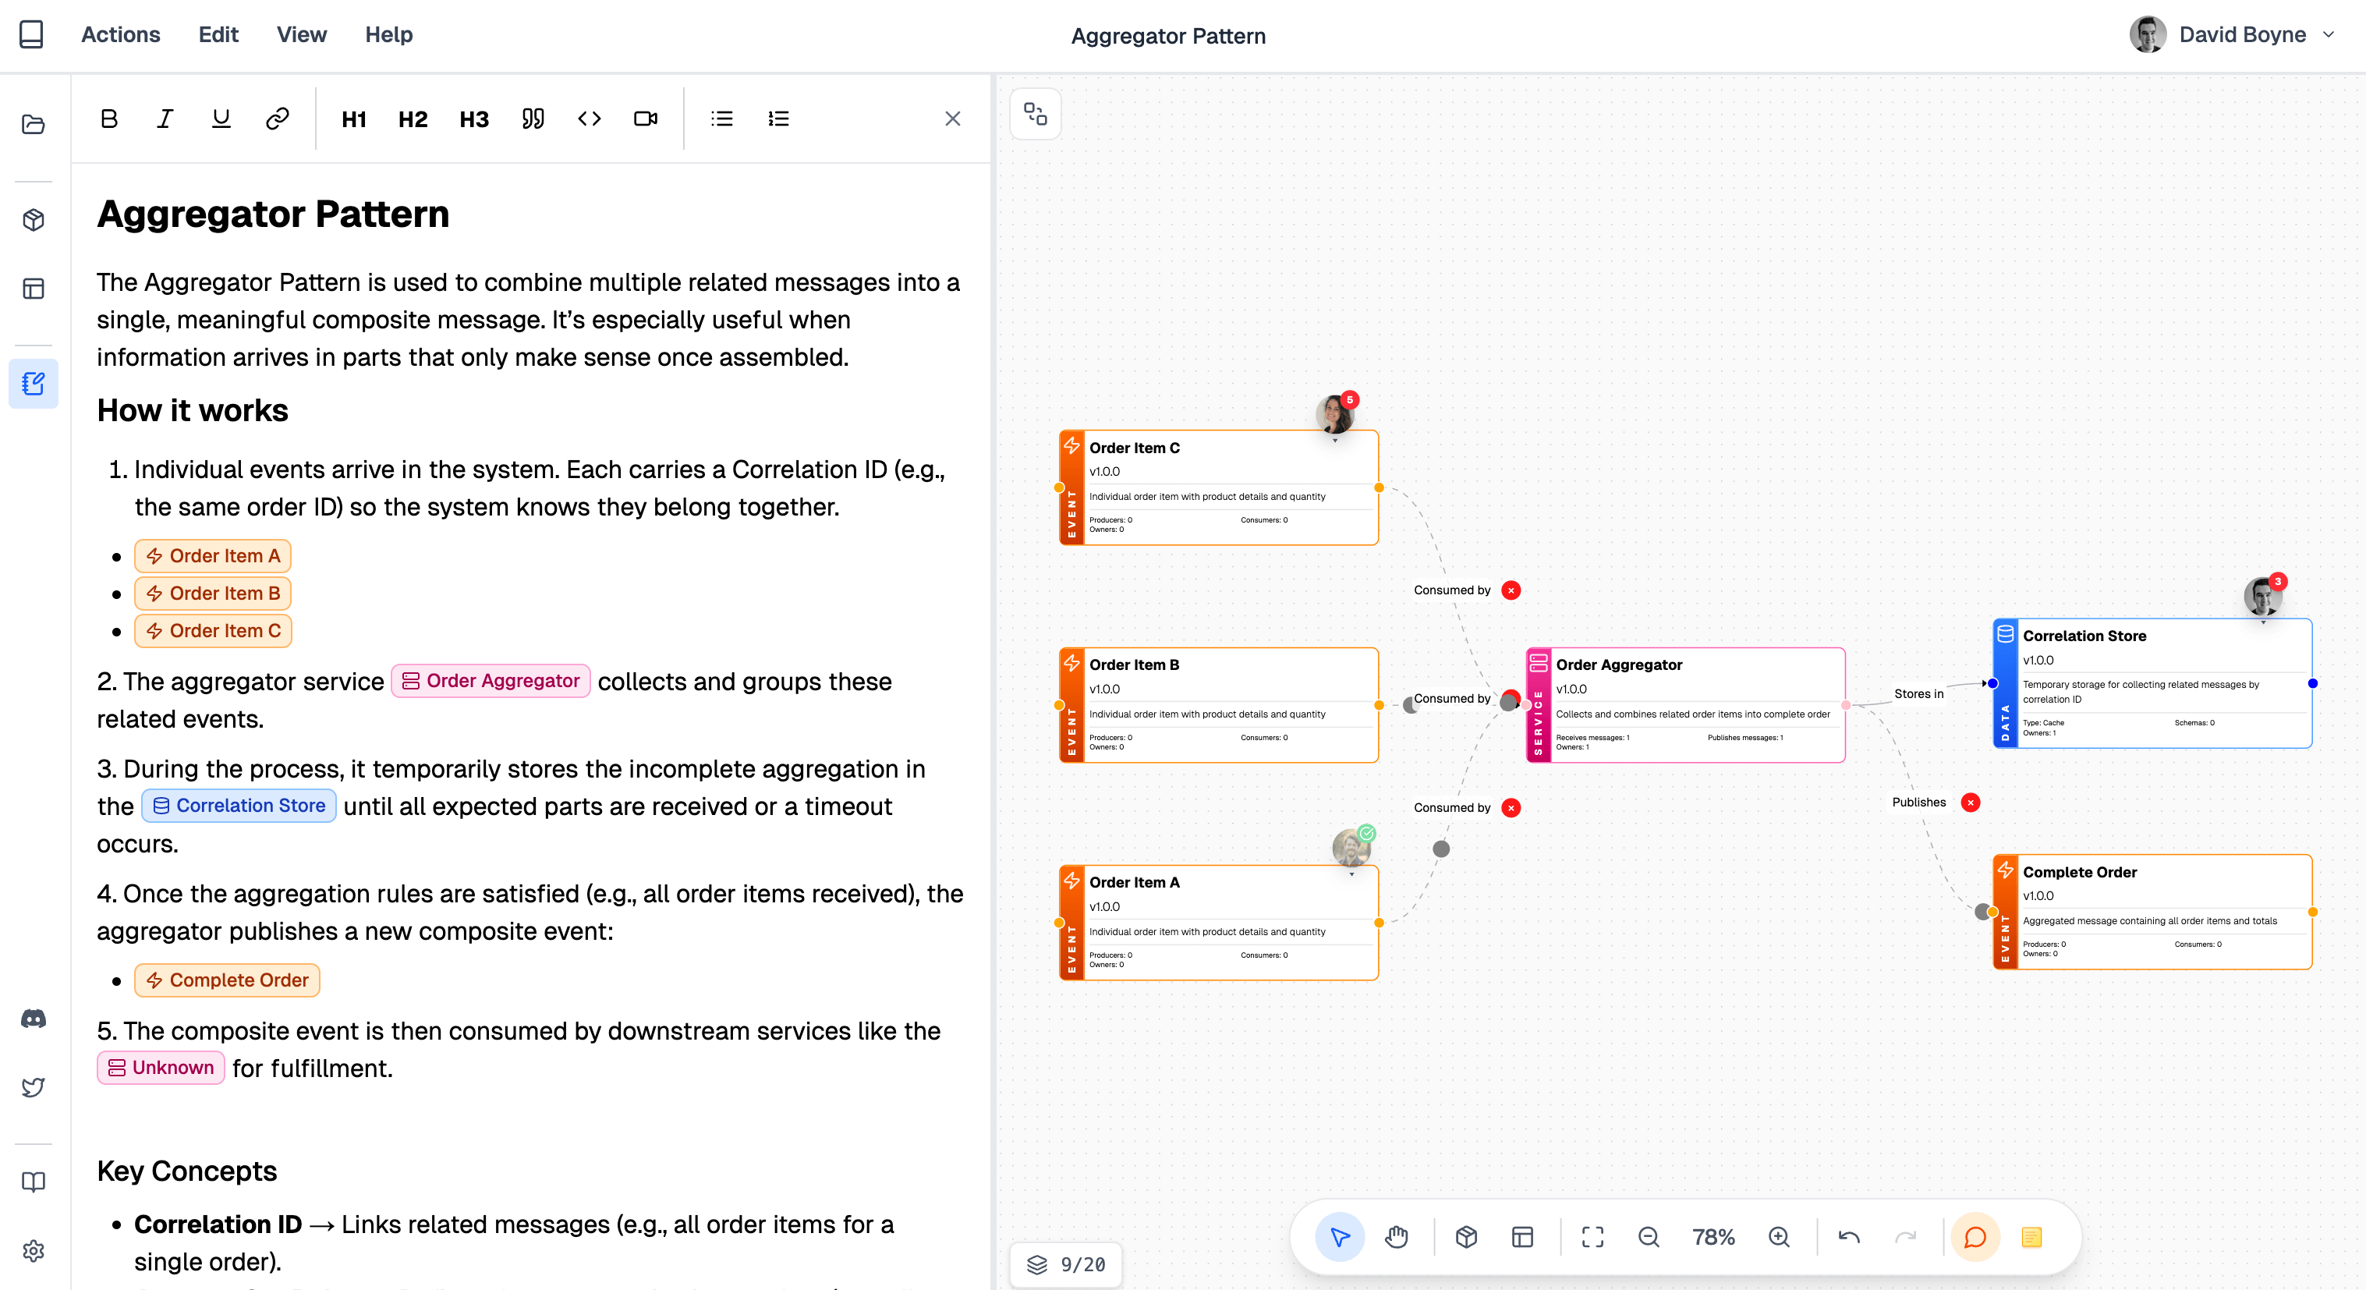Click the Order Aggregator chip in the text
The image size is (2366, 1290).
[x=491, y=681]
